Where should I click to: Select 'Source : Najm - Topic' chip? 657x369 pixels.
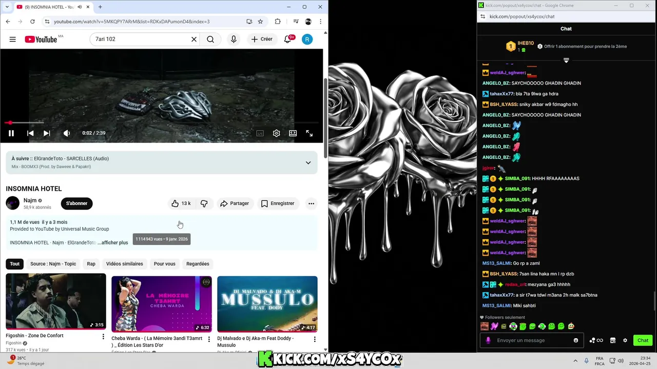[x=53, y=264]
